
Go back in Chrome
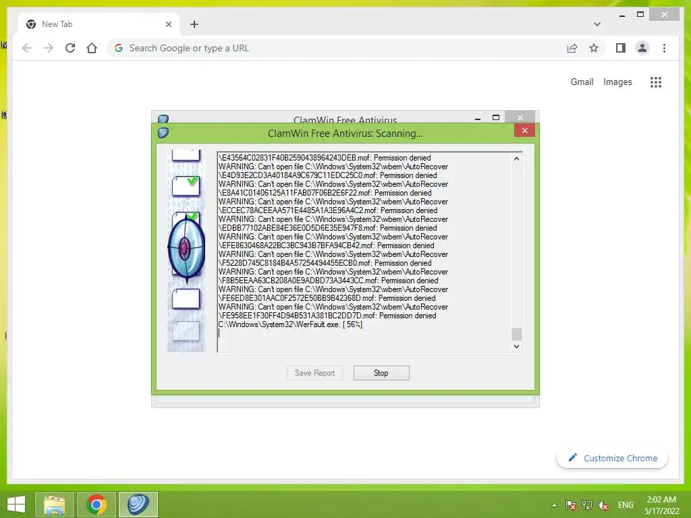click(x=27, y=48)
